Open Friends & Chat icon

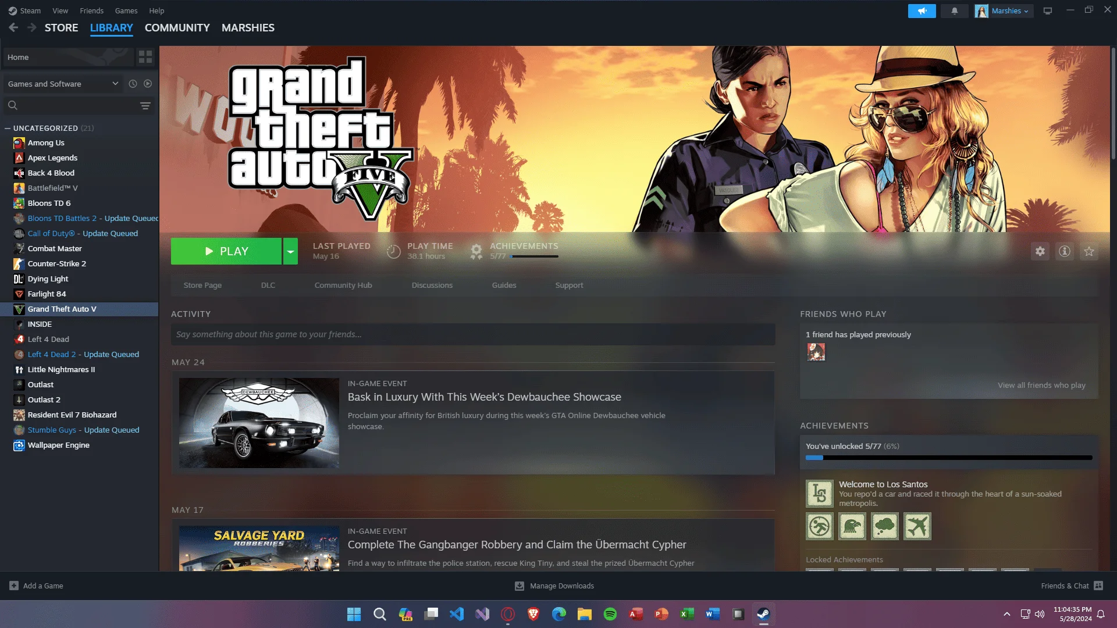coord(1098,586)
